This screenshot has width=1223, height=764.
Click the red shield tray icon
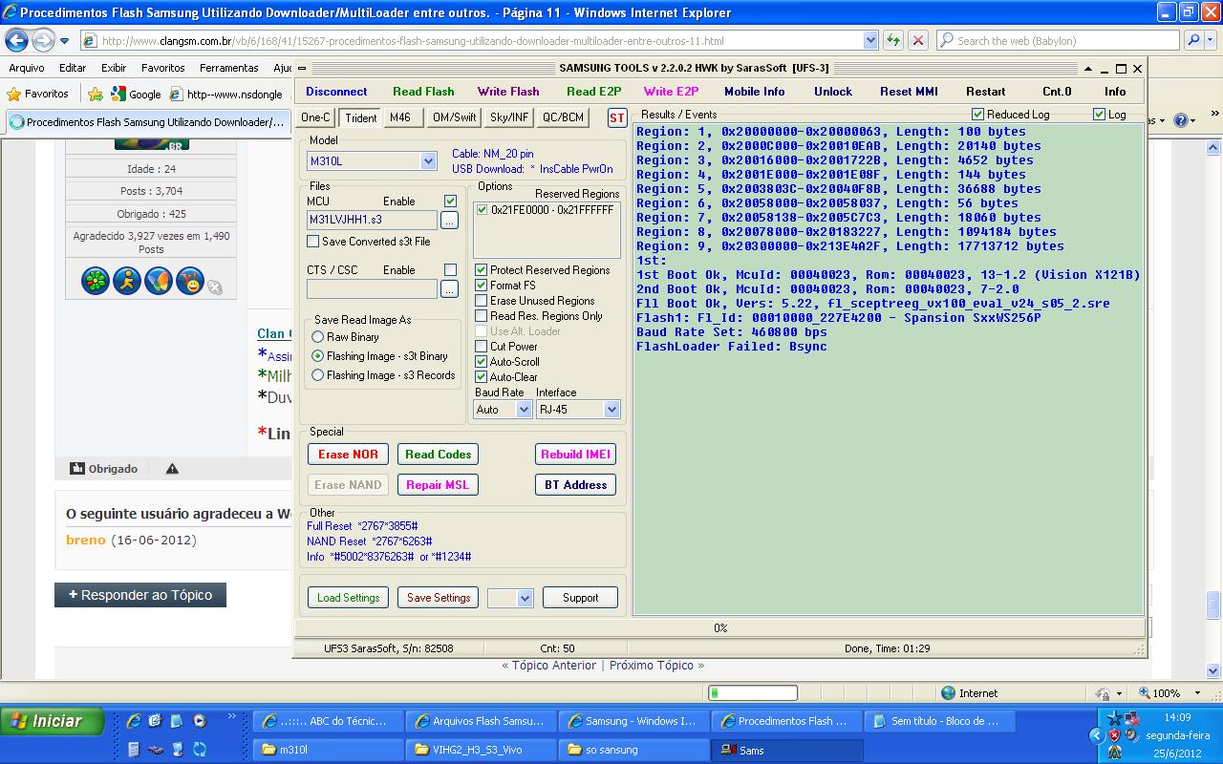tap(1115, 735)
